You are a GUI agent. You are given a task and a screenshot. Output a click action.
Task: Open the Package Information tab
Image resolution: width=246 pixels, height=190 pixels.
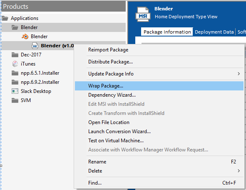(167, 32)
